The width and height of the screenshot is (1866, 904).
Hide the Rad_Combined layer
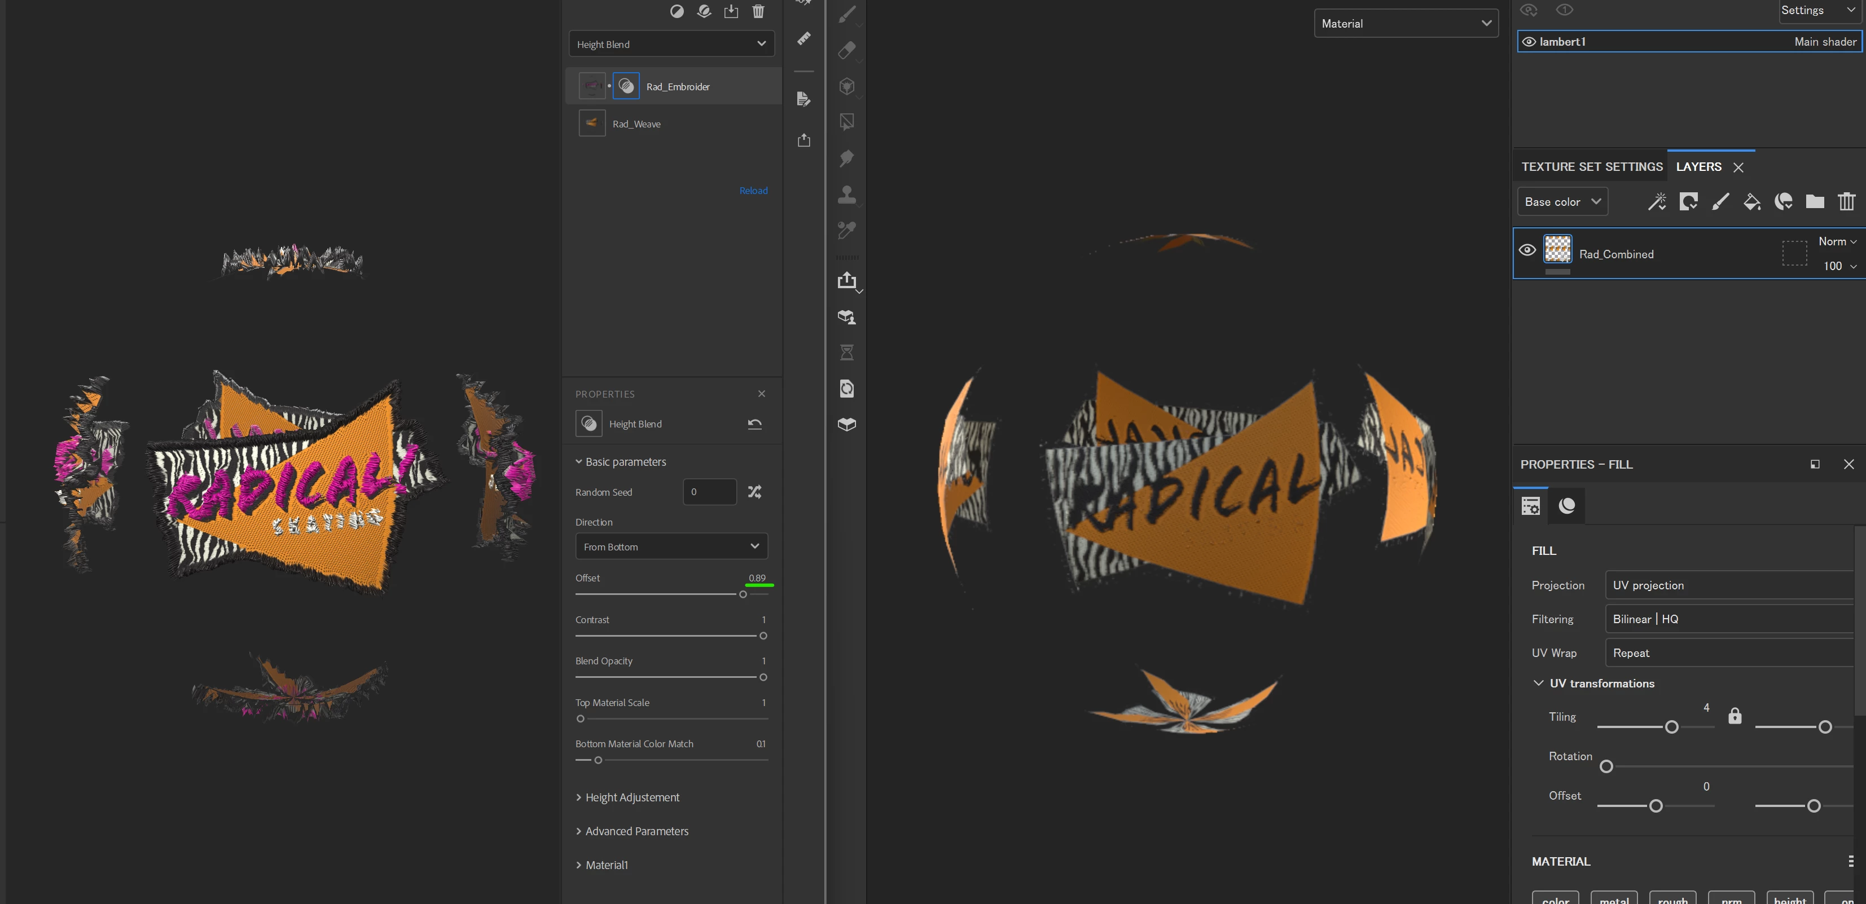click(1527, 250)
